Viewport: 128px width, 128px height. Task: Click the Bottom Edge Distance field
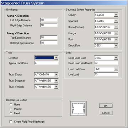(49, 43)
